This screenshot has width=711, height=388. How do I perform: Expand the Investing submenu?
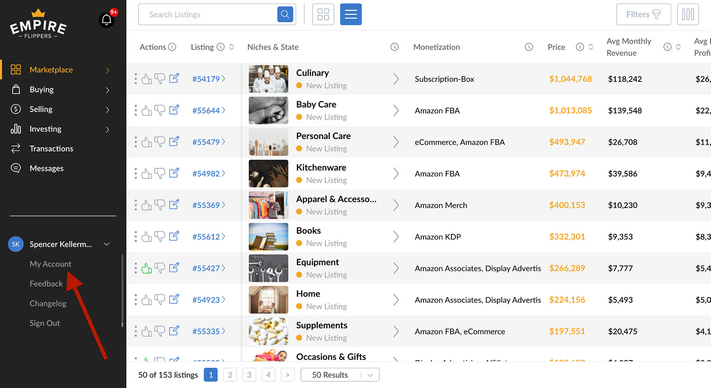tap(108, 129)
